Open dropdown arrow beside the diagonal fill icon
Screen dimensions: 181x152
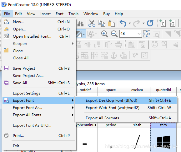click(x=84, y=34)
